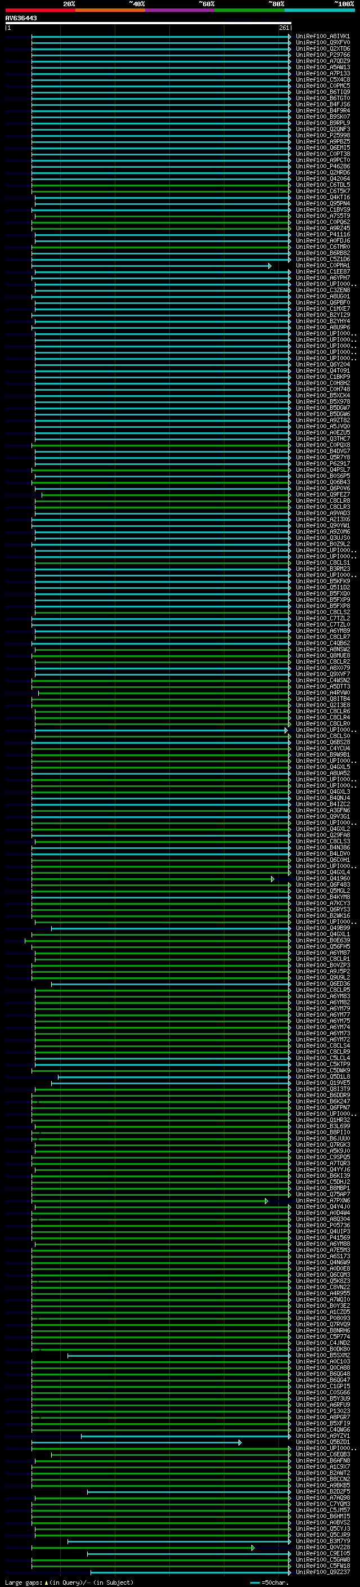Open hit UniRef100_P29766
This screenshot has width=360, height=1587.
(x=322, y=55)
